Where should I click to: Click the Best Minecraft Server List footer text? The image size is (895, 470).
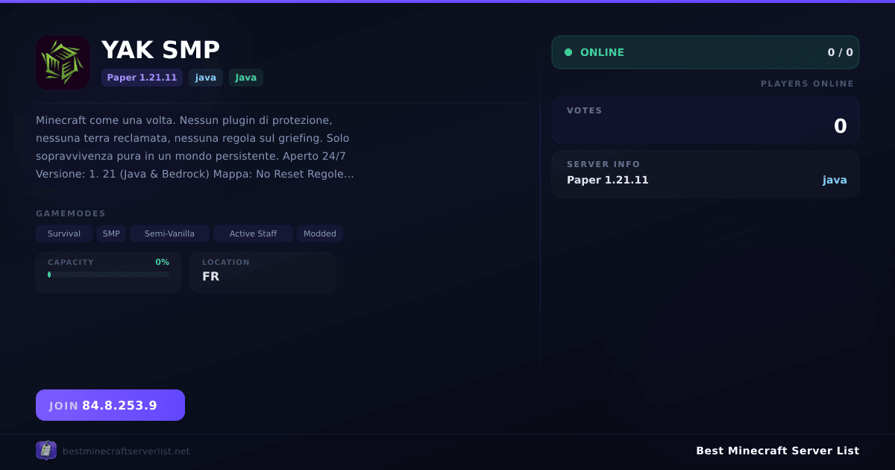[x=777, y=451]
